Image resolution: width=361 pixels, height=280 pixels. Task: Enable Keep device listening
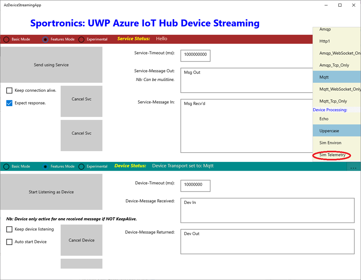tap(9, 229)
